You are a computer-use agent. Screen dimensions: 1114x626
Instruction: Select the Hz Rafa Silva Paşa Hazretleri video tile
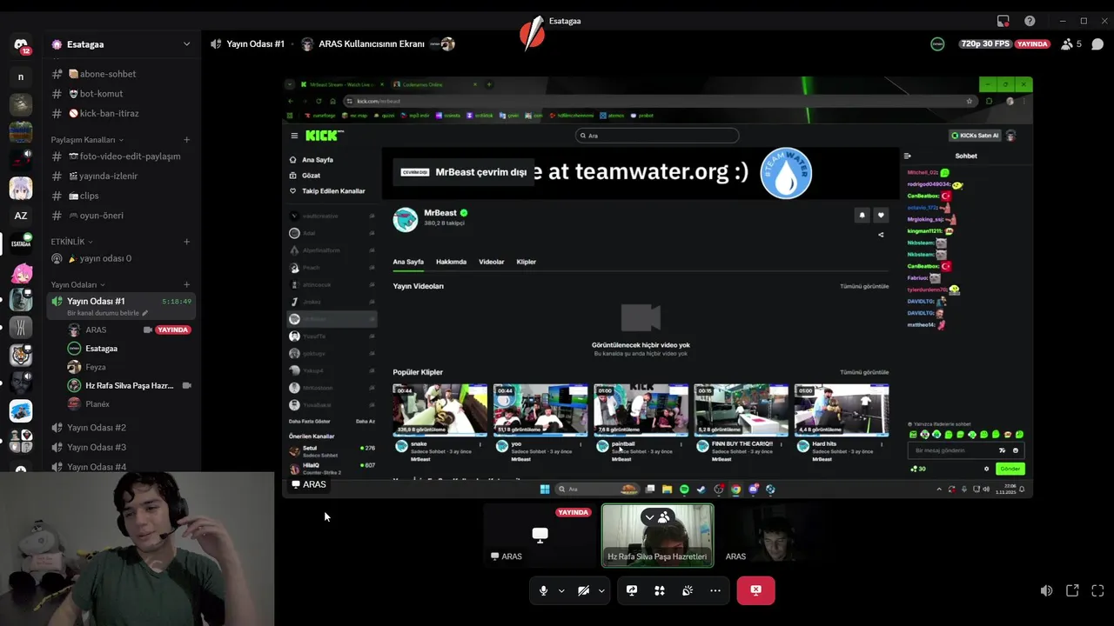pos(658,535)
